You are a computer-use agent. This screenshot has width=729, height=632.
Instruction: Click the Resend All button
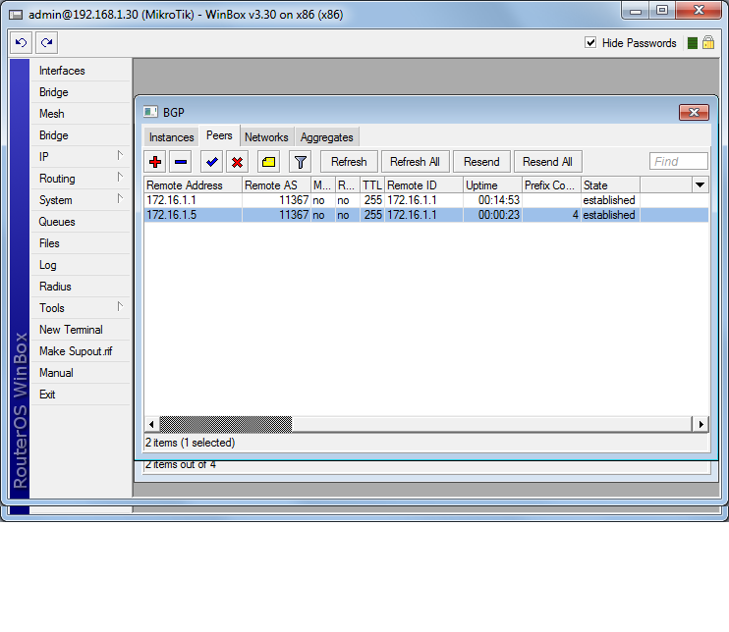[x=547, y=162]
